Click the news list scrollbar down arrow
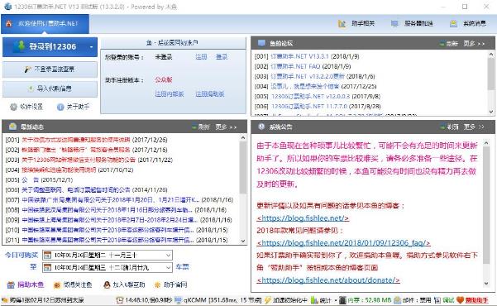The height and width of the screenshot is (306, 497). coord(243,241)
